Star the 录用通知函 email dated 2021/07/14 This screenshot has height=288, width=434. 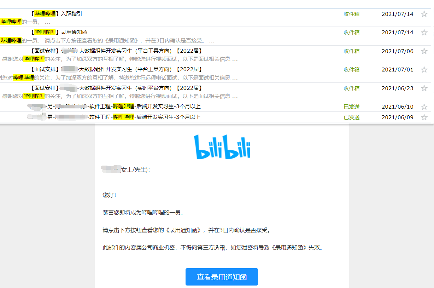click(424, 33)
